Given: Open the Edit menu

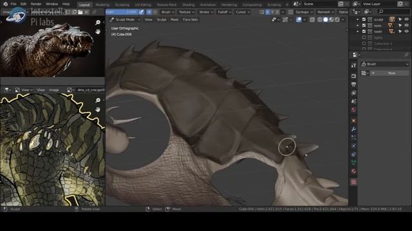Looking at the screenshot, I should [23, 4].
